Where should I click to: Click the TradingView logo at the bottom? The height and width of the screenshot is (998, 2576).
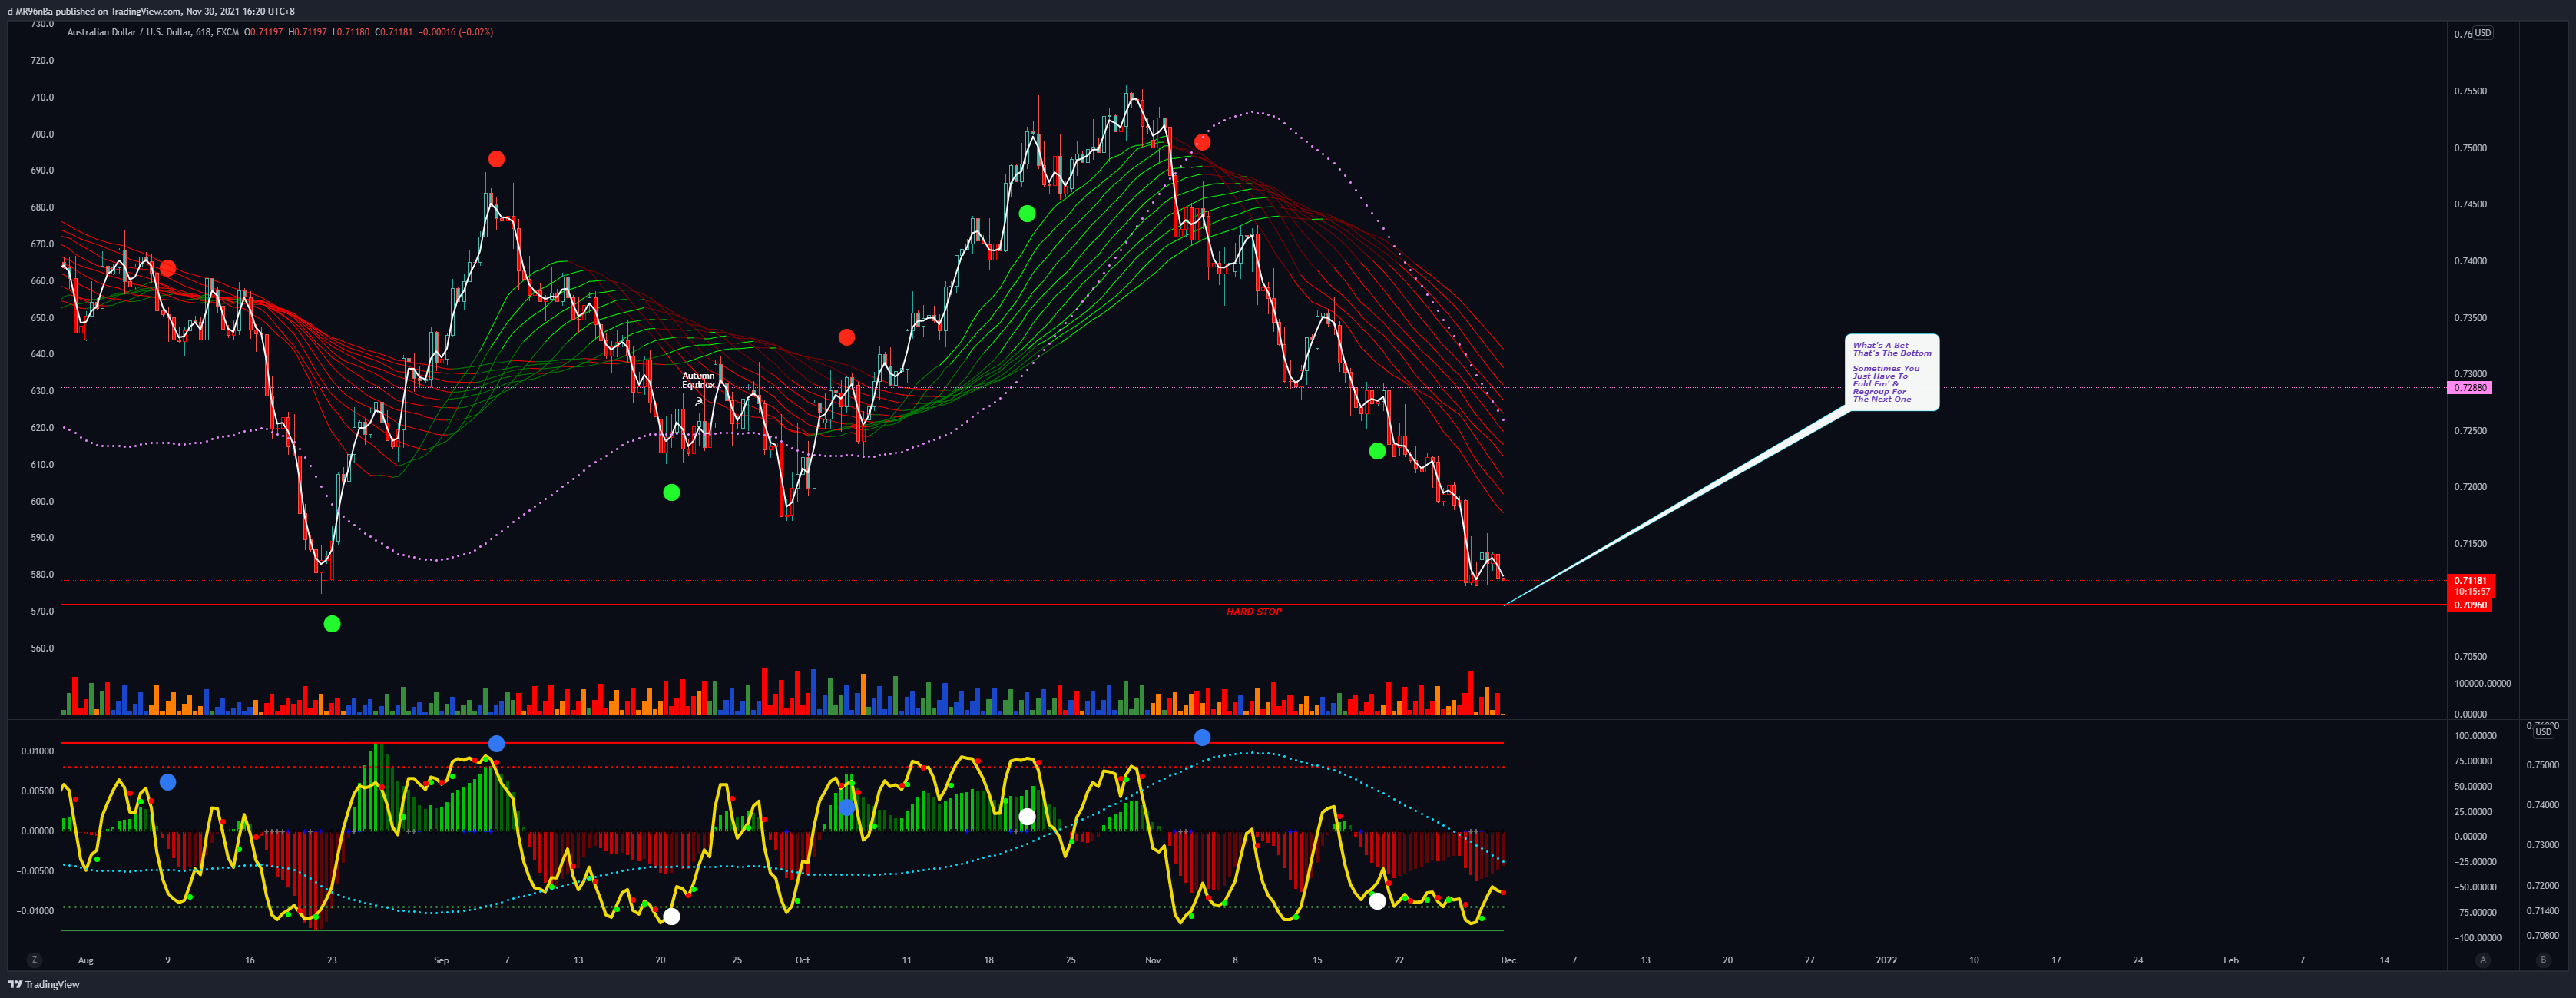tap(44, 984)
